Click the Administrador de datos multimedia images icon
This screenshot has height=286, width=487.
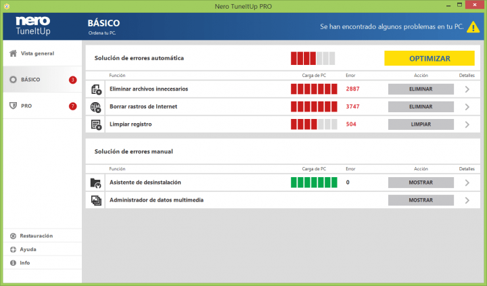click(x=96, y=200)
